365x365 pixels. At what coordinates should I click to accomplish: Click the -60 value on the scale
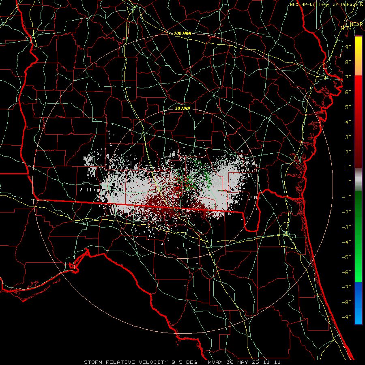click(x=347, y=273)
